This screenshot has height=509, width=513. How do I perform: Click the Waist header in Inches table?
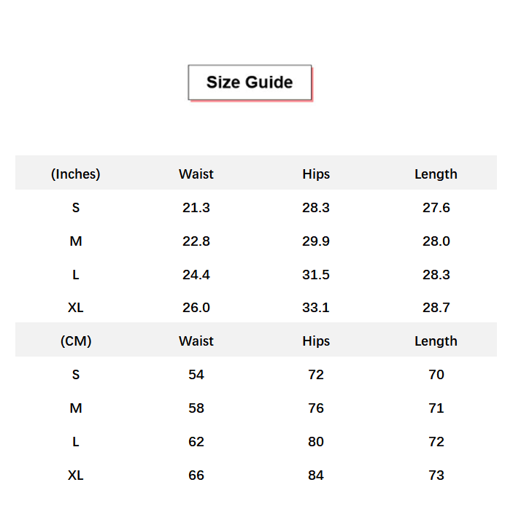[196, 174]
